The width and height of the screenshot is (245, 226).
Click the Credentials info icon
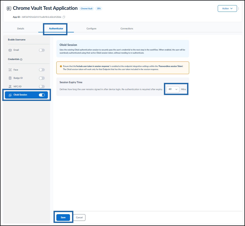(21, 59)
